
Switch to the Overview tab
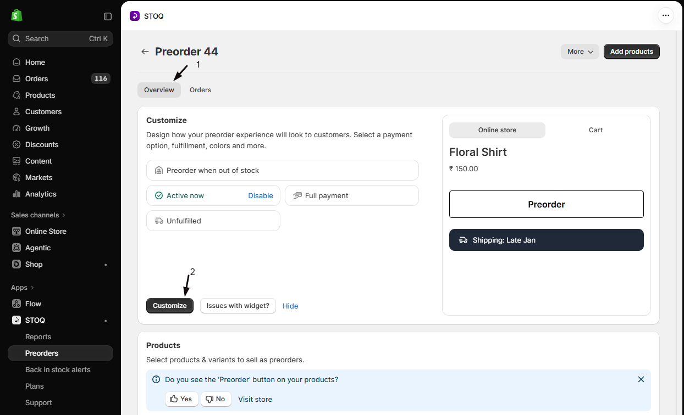click(x=159, y=90)
